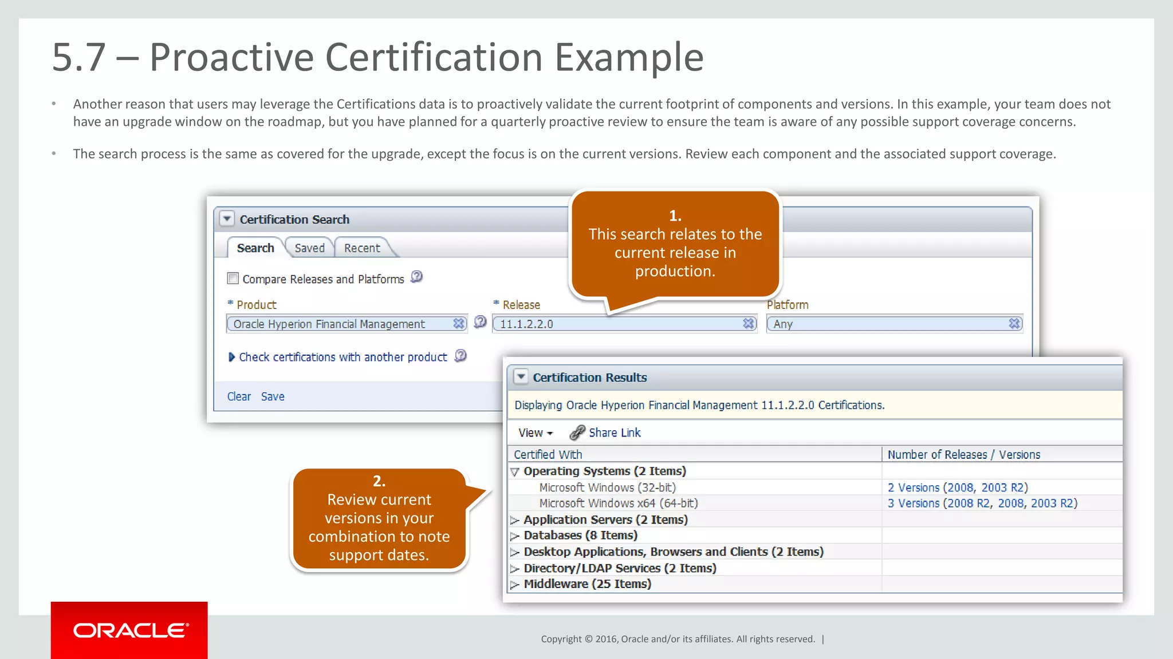Viewport: 1173px width, 659px height.
Task: Select the Microsoft Windows x64 (64-bit) row
Action: click(x=814, y=503)
